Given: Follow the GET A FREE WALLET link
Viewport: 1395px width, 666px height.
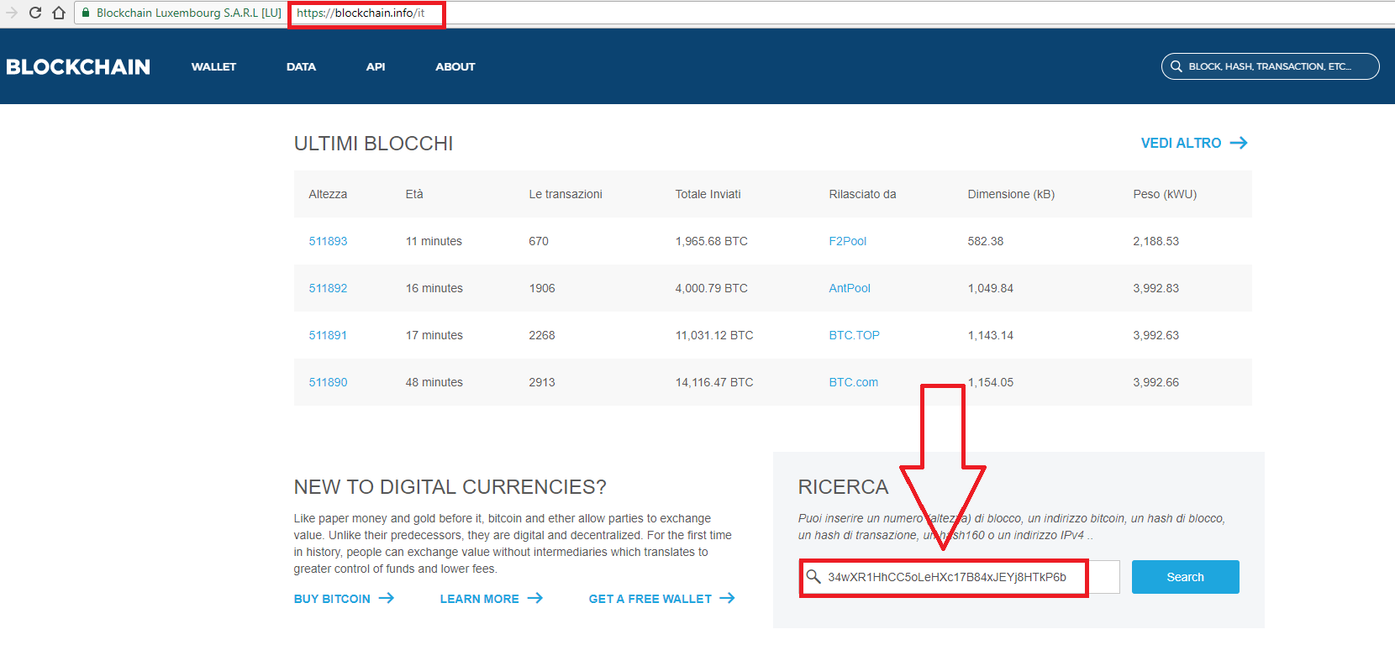Looking at the screenshot, I should (650, 599).
